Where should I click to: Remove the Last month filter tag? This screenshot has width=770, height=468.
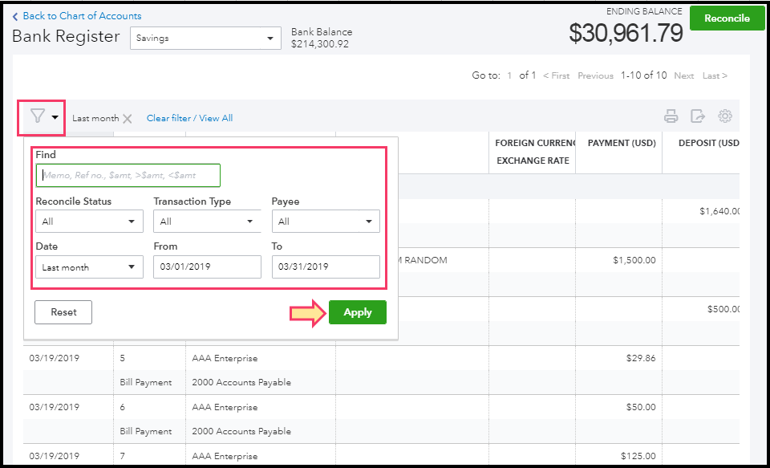pos(128,119)
